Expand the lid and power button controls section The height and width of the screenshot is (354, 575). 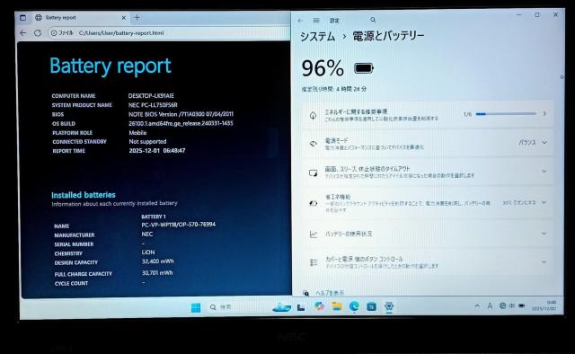click(x=428, y=262)
